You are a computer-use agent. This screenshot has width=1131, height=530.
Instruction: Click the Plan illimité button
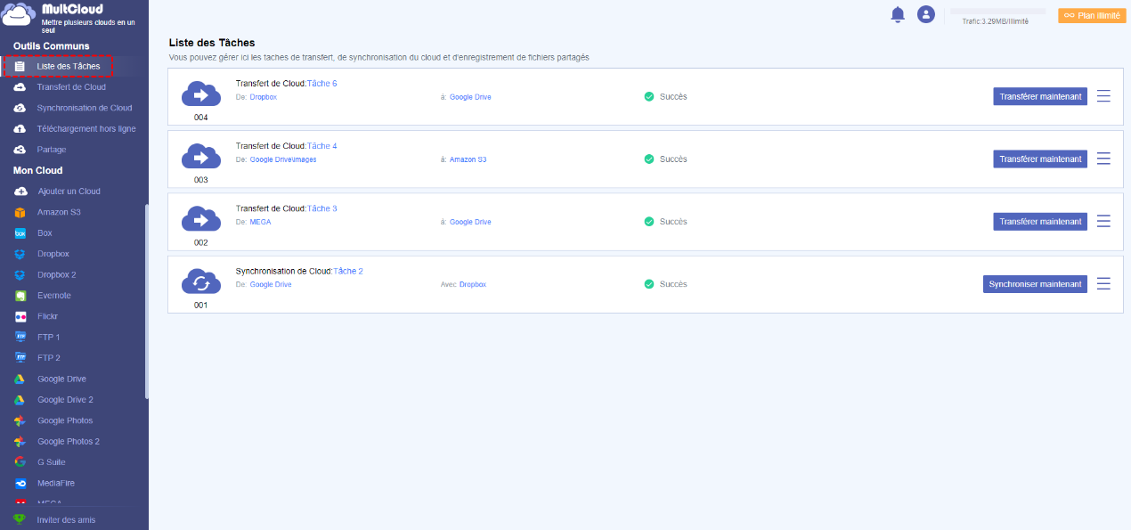(x=1092, y=15)
